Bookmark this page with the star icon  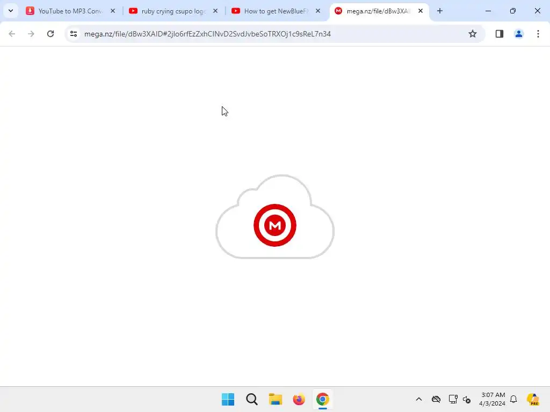pos(473,34)
